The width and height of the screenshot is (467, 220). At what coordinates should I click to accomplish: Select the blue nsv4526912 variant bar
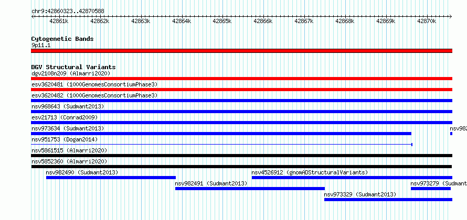tap(352, 178)
